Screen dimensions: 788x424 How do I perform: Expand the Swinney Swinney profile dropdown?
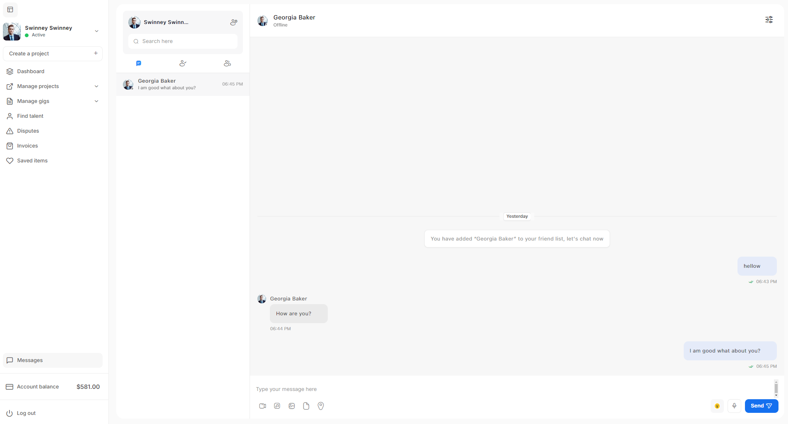click(x=96, y=31)
